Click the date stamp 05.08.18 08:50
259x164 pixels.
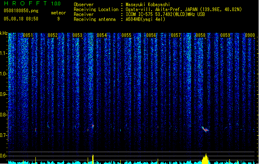point(21,19)
